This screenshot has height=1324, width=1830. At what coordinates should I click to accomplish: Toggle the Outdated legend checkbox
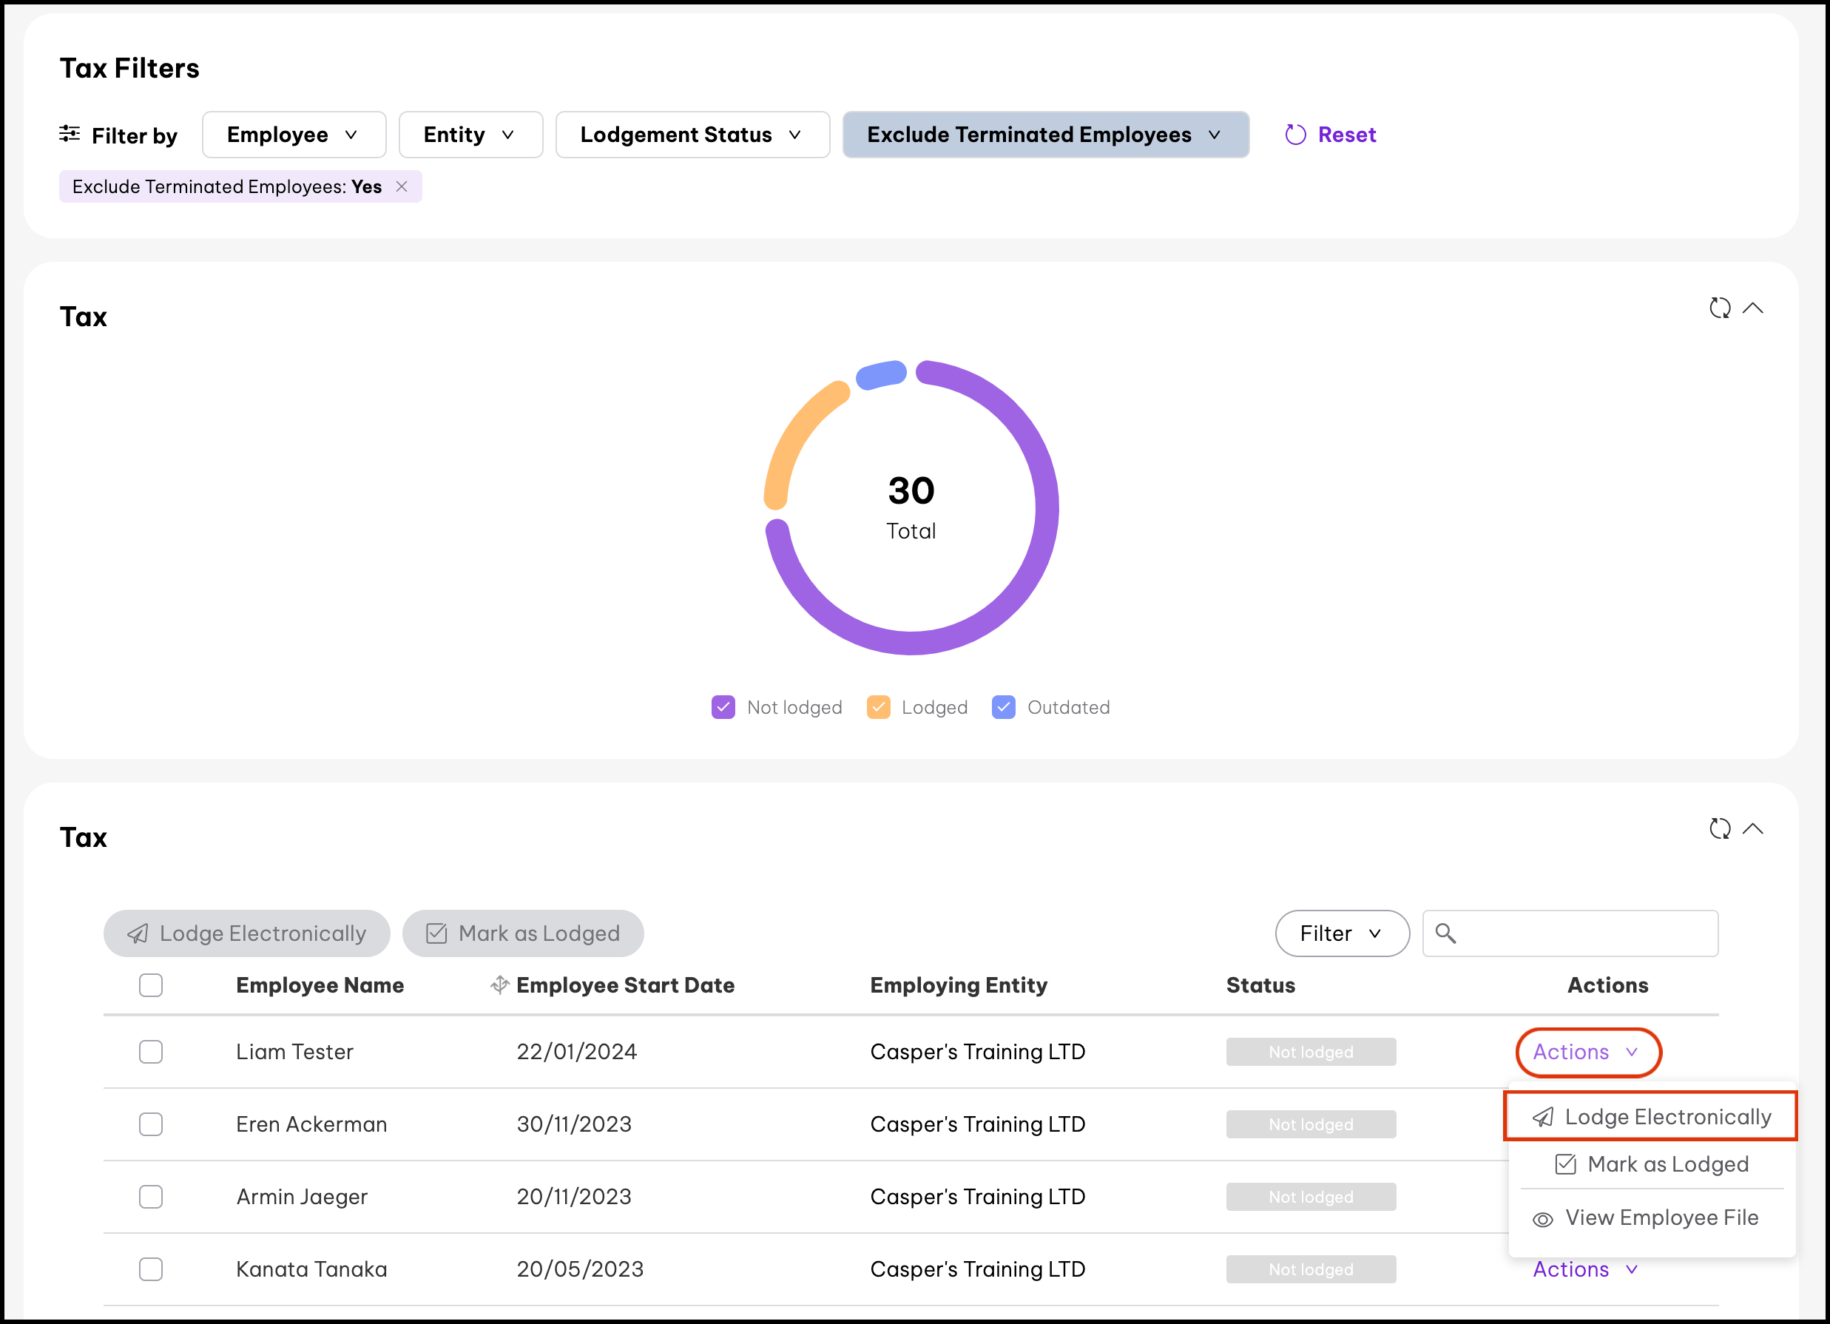click(1003, 707)
